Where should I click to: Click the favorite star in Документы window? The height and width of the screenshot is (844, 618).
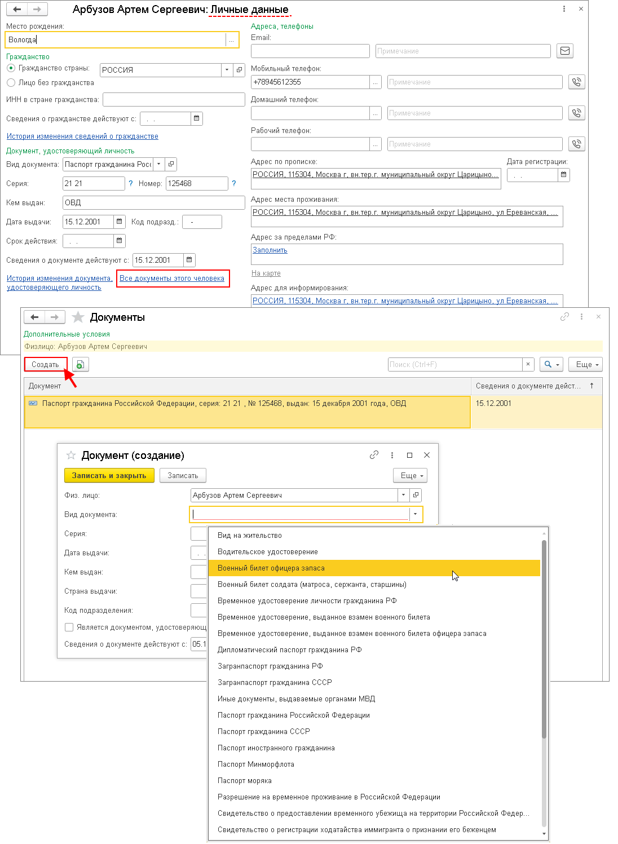78,317
